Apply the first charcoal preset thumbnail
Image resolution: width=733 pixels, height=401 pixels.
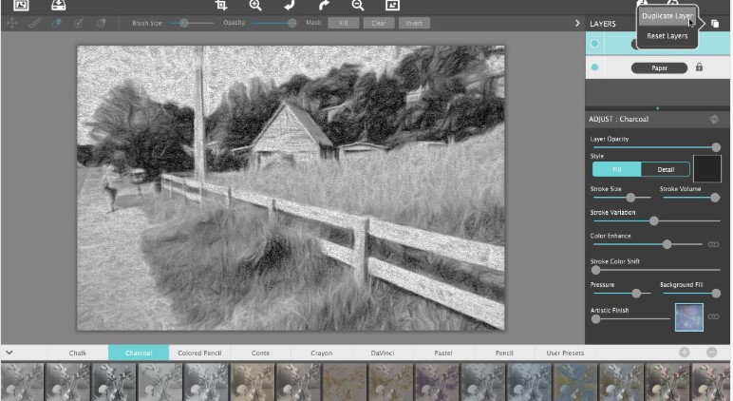coord(22,382)
